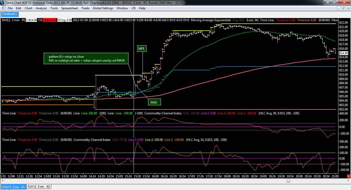Image resolution: width=351 pixels, height=190 pixels.
Task: Open the Spreadsheet menu
Action: (x=70, y=8)
